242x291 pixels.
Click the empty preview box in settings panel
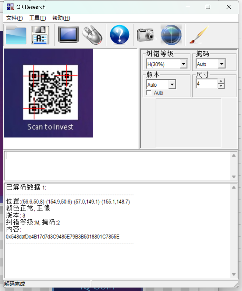[189, 123]
